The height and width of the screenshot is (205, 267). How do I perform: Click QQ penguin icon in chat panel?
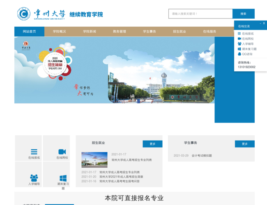pos(239,54)
